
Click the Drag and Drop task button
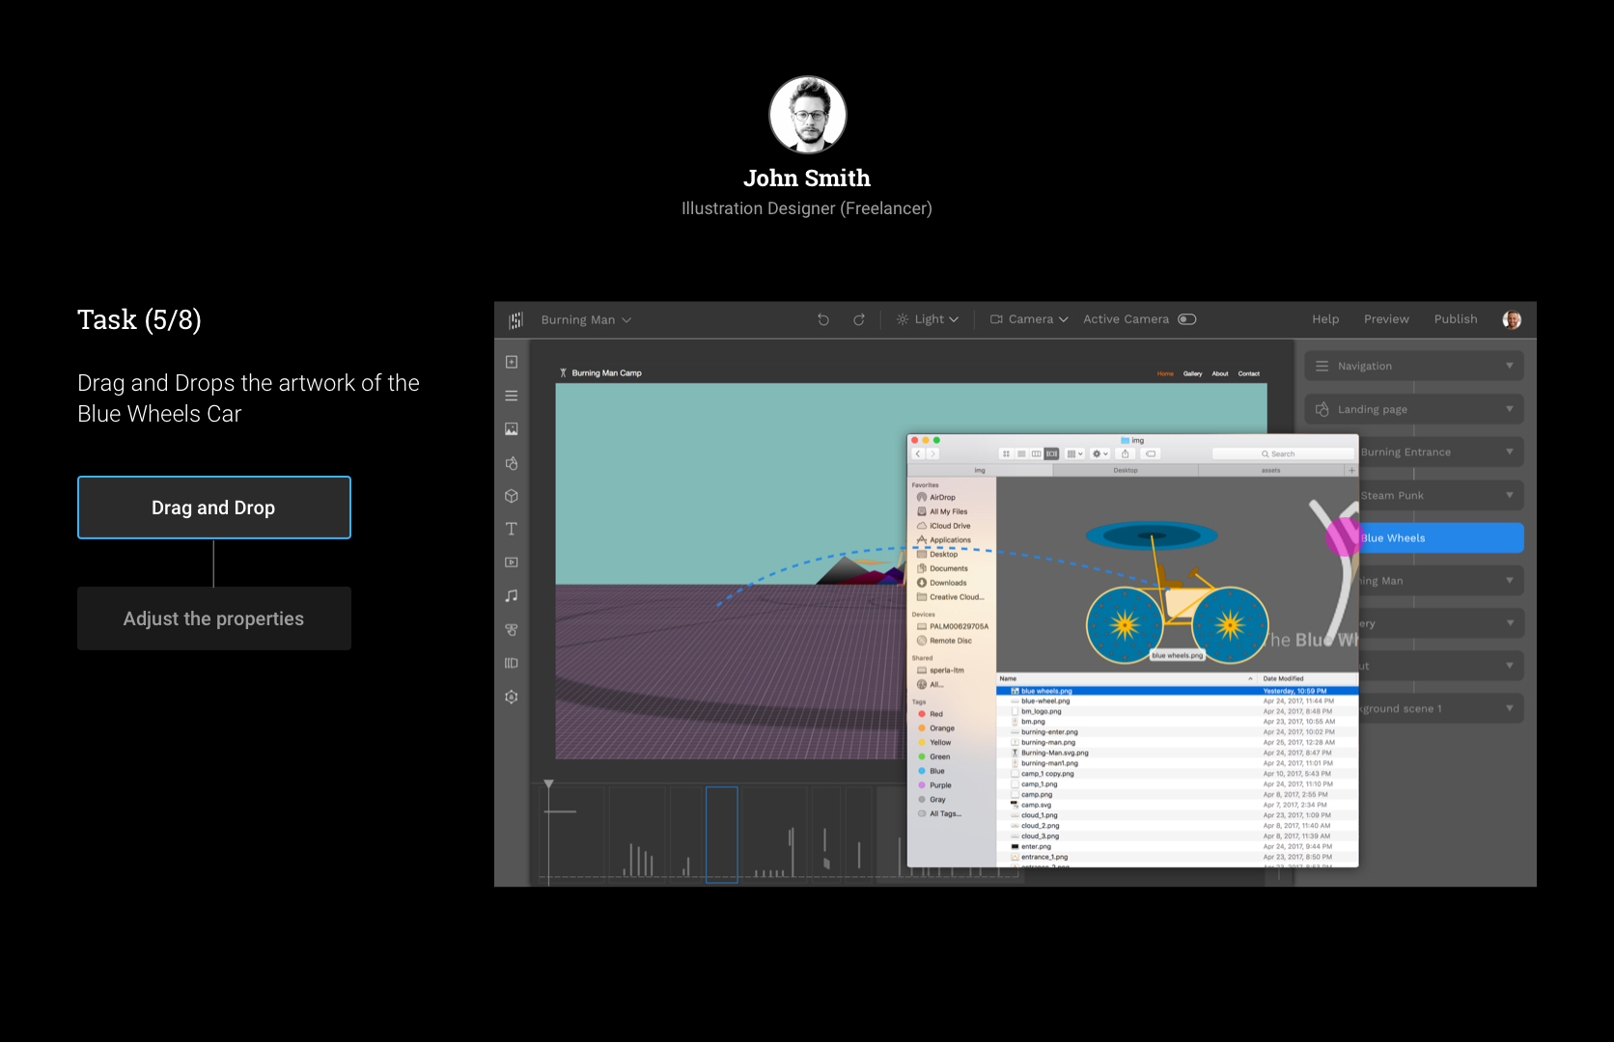click(214, 508)
